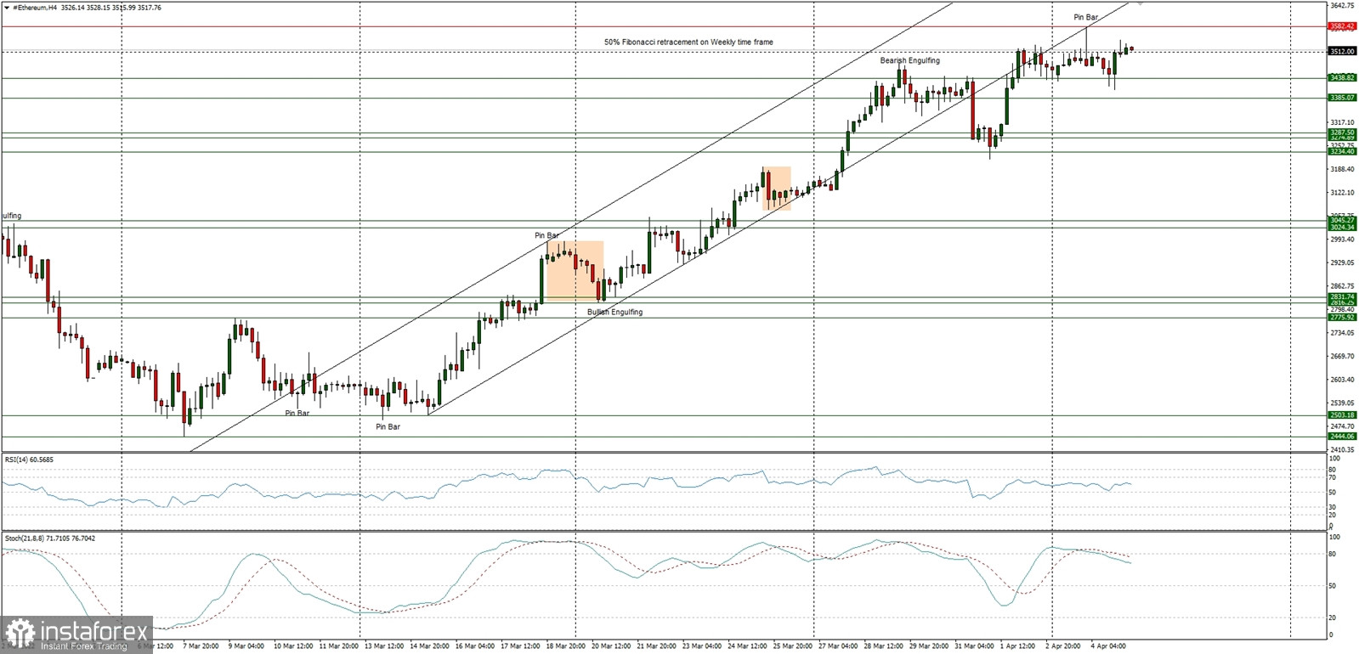Click the green 3234.40 level label

[x=1342, y=151]
